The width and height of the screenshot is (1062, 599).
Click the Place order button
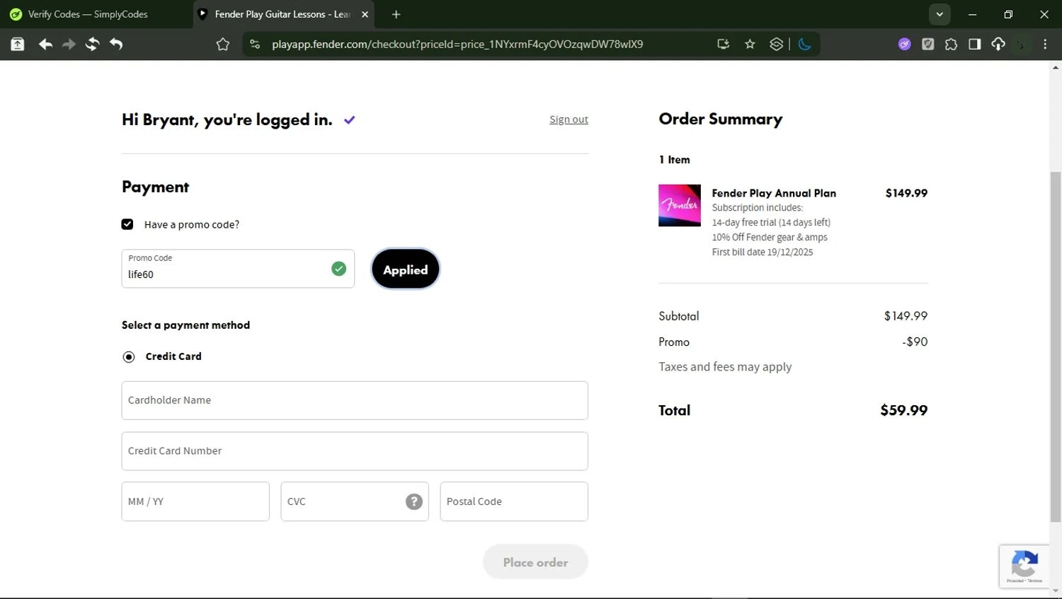(x=535, y=562)
